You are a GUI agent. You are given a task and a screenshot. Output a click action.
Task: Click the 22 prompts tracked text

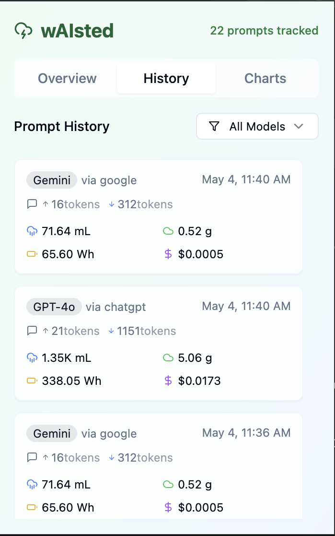tap(264, 31)
